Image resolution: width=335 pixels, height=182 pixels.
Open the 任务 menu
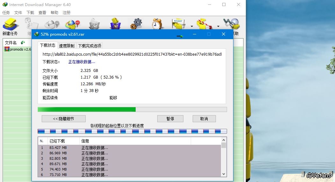pyautogui.click(x=6, y=13)
